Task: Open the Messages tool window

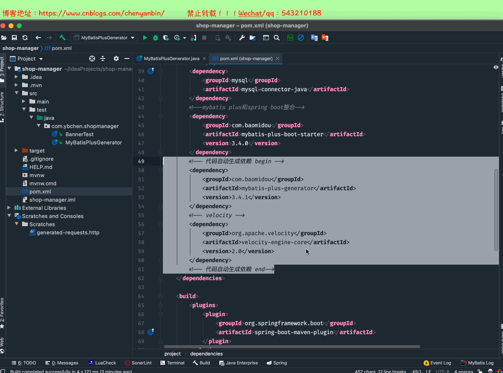Action: (x=62, y=363)
